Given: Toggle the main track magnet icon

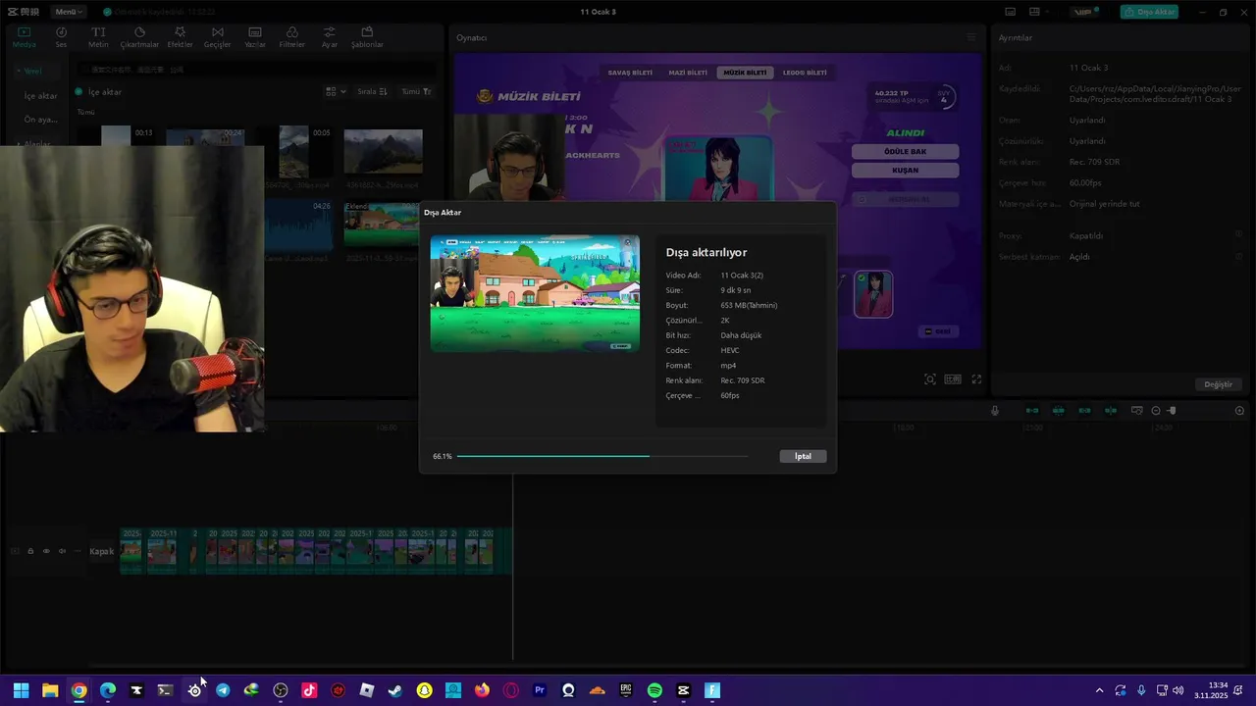Looking at the screenshot, I should click(x=1032, y=411).
